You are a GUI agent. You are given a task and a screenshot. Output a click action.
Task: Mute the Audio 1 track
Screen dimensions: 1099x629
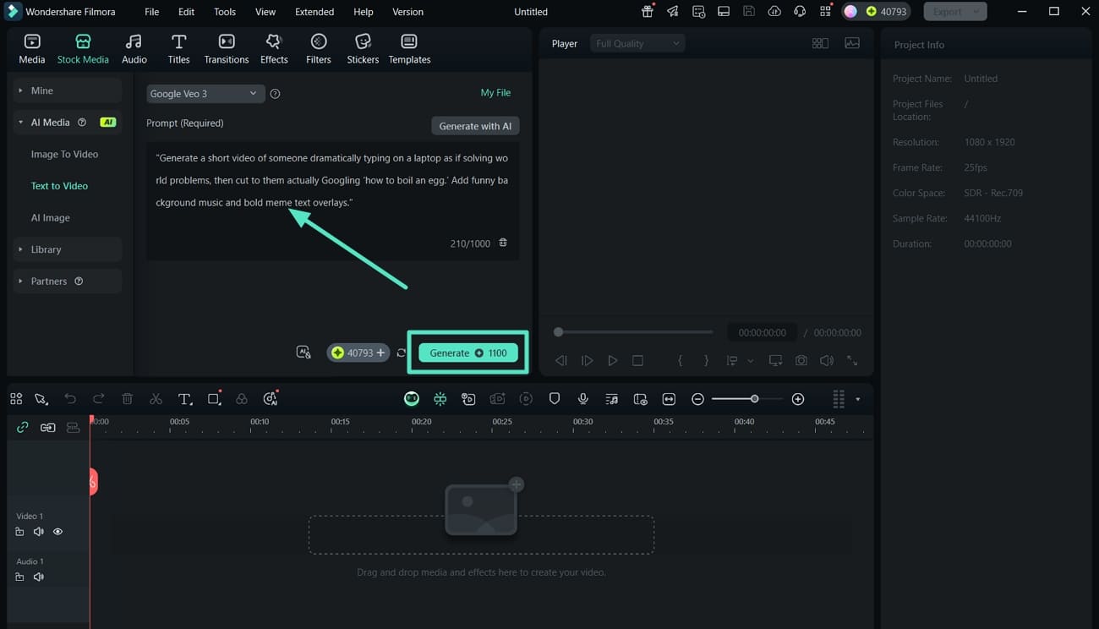[x=38, y=577]
